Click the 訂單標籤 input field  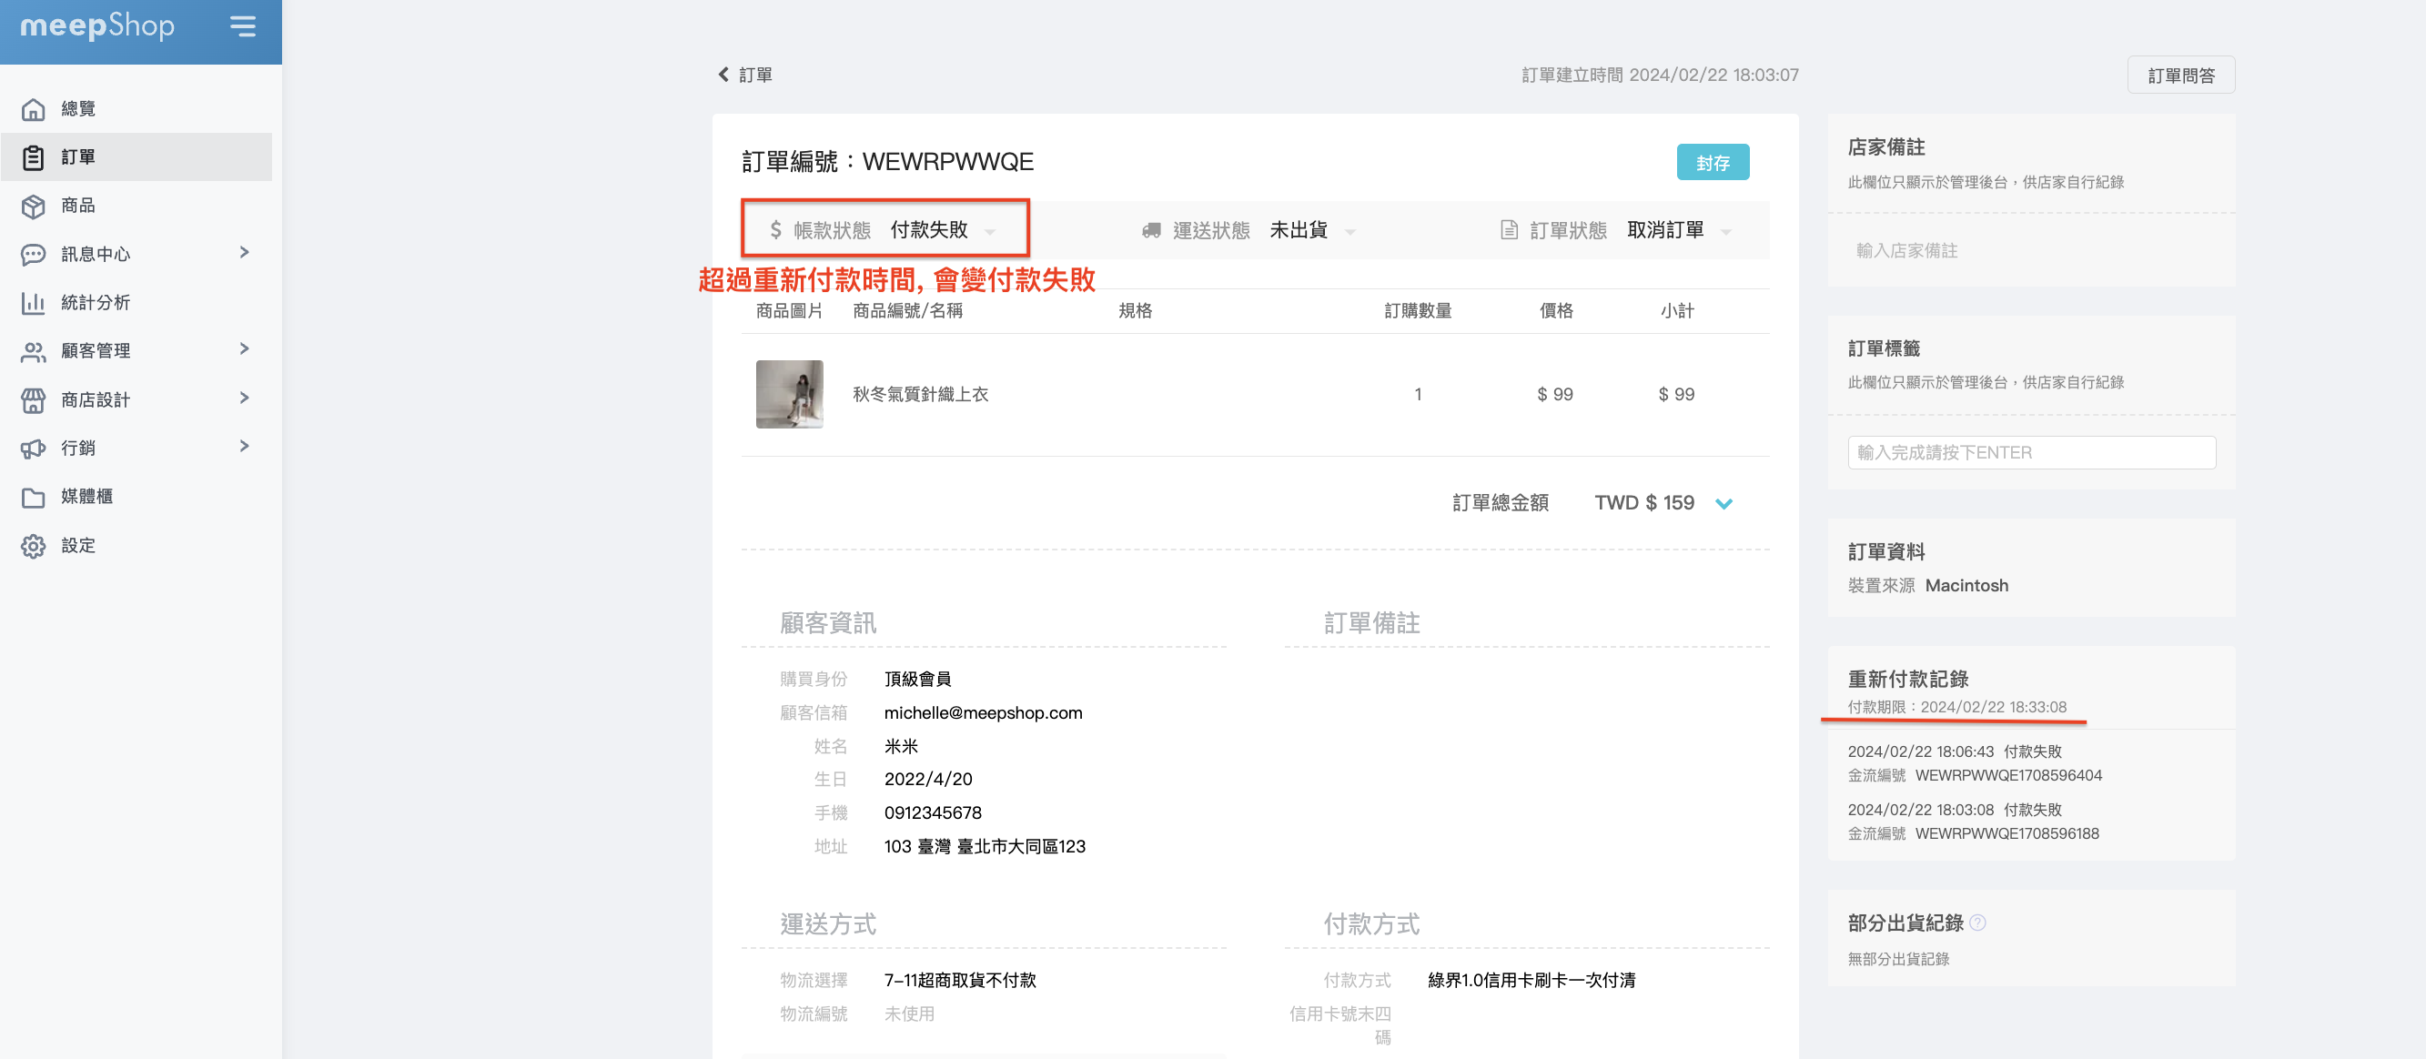2030,453
